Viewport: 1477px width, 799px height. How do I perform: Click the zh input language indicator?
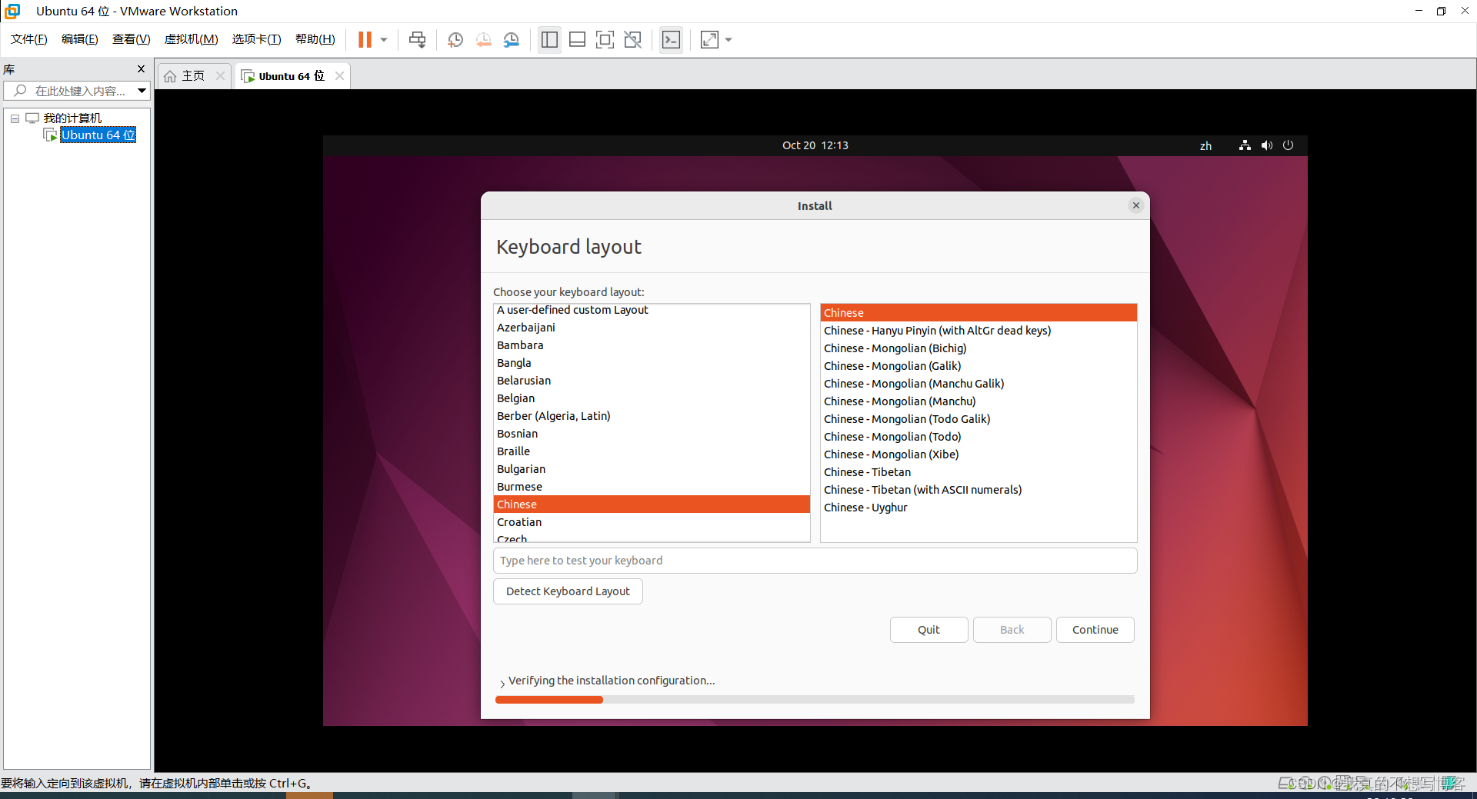(1205, 146)
